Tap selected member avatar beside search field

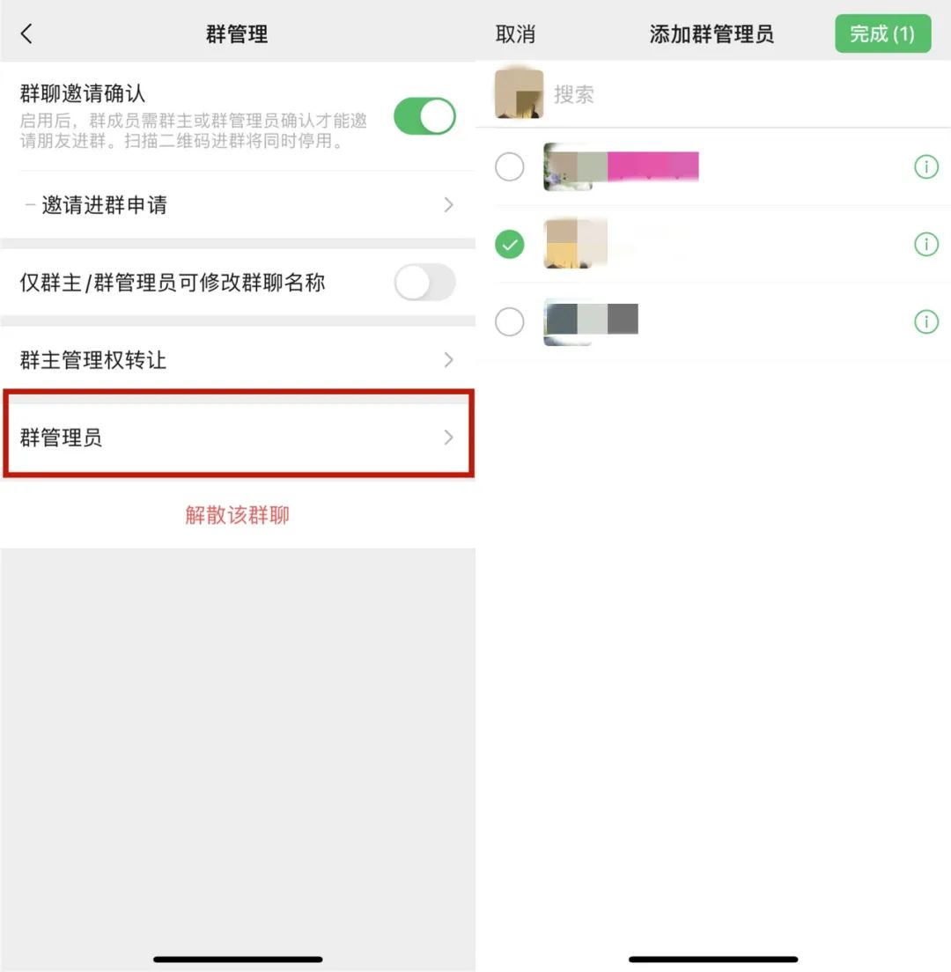tap(519, 94)
